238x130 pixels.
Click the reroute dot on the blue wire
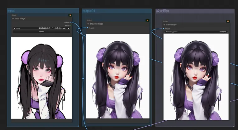click(83, 78)
